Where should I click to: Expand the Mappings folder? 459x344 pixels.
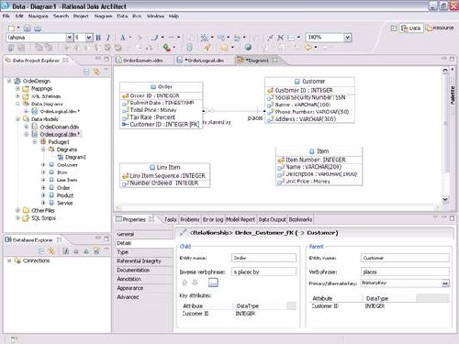[x=17, y=88]
